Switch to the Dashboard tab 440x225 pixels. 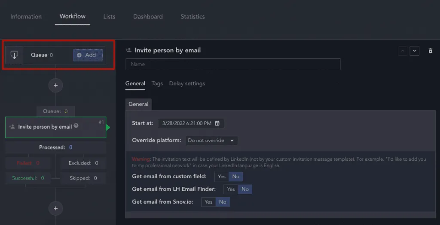point(148,17)
